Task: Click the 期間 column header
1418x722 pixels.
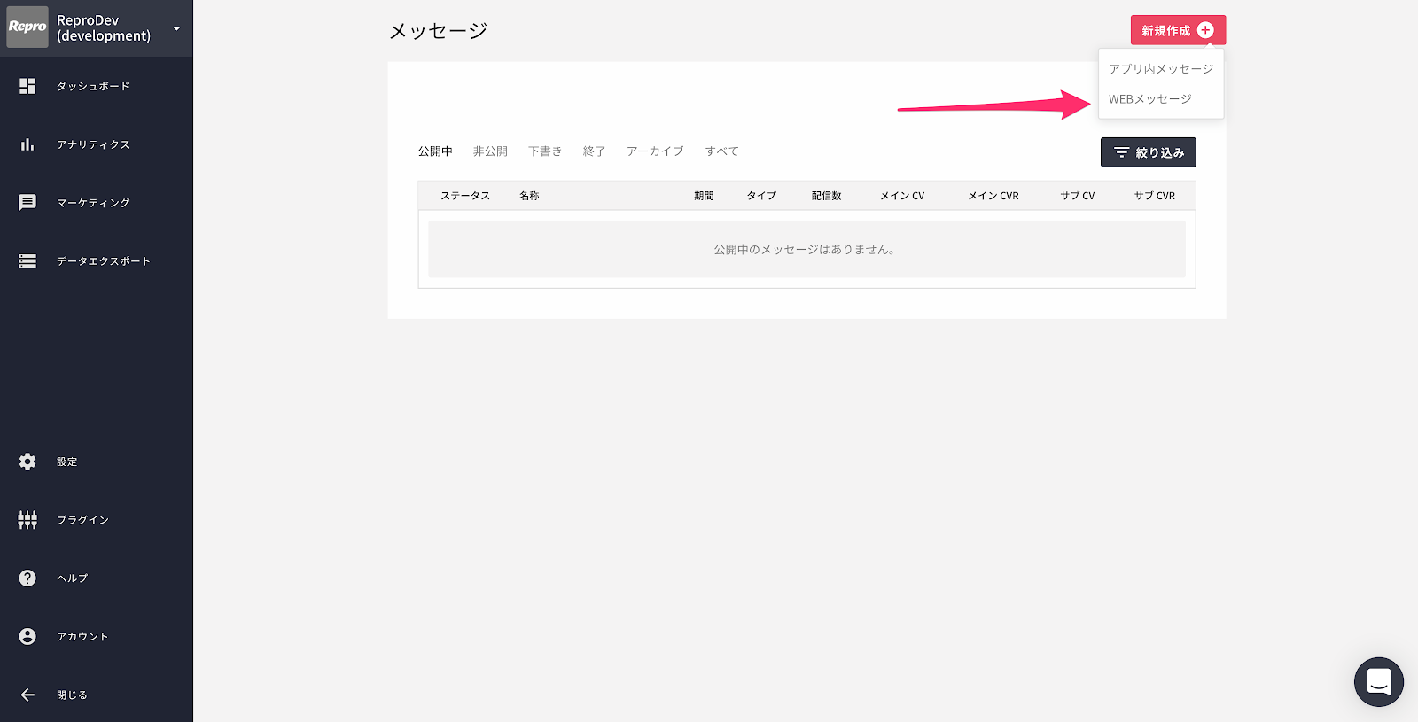Action: 704,196
